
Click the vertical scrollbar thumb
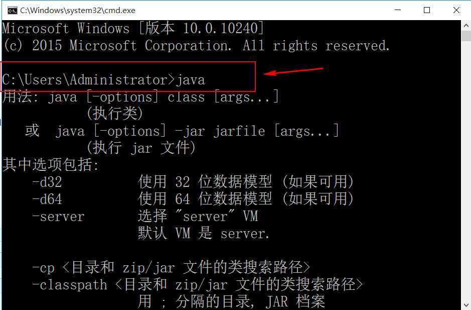(466, 36)
